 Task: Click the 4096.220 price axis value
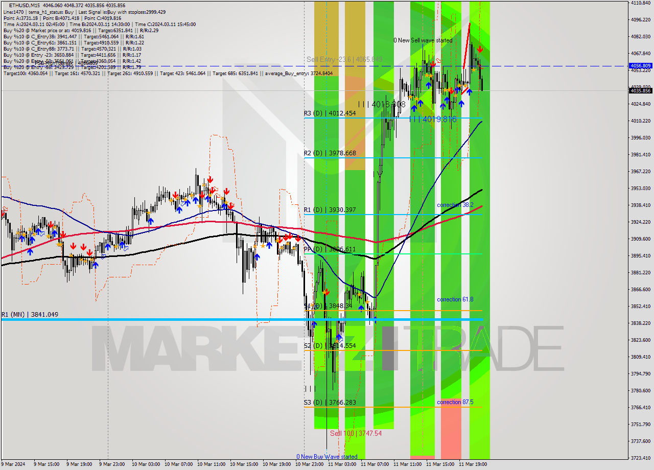(x=641, y=19)
